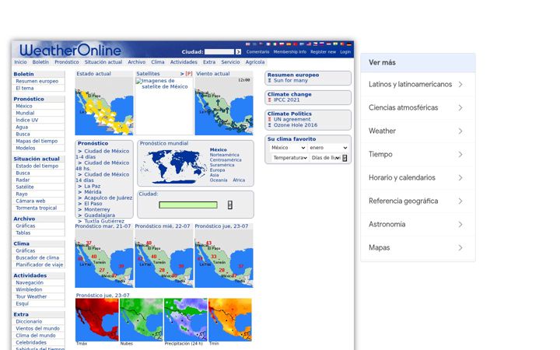Open the Sun for many article icon
560x350 pixels.
pos(270,81)
